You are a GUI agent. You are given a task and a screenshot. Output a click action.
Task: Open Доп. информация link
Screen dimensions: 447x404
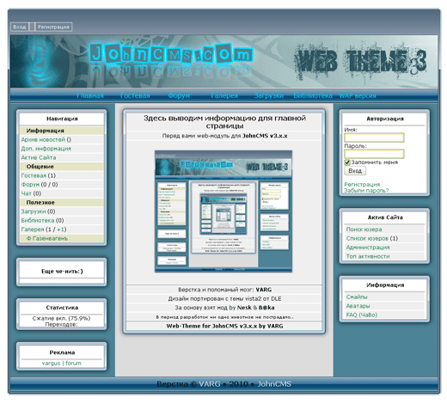click(x=46, y=149)
